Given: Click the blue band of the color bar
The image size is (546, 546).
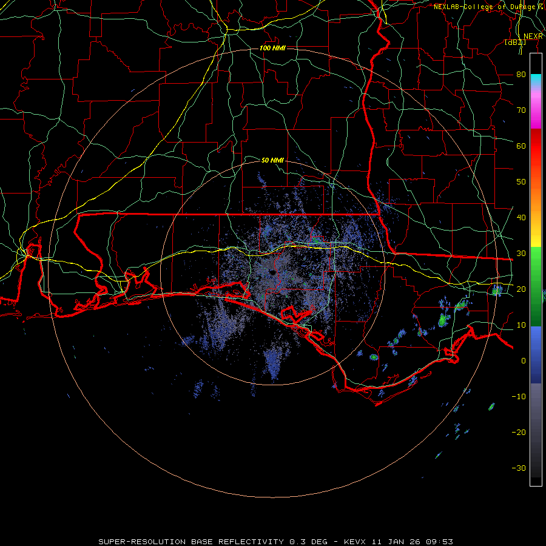Looking at the screenshot, I should tap(536, 354).
